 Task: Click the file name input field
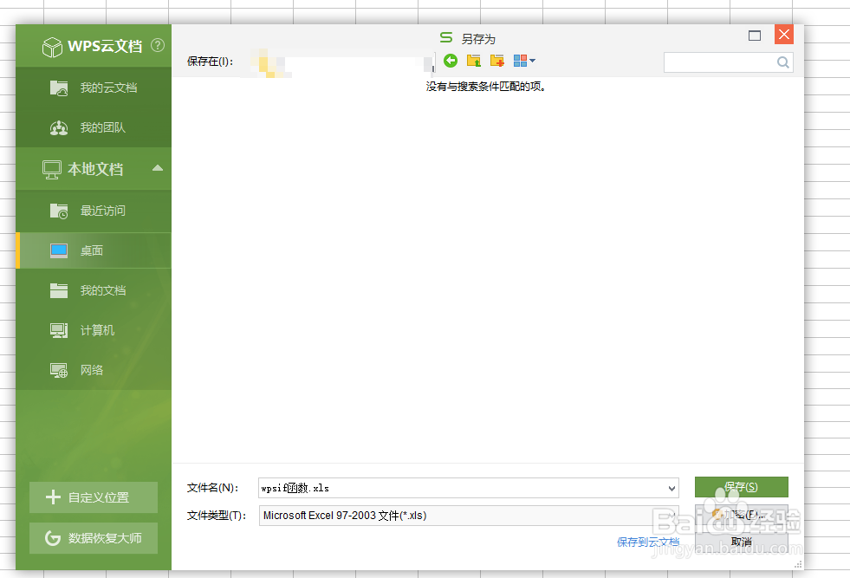(x=462, y=488)
